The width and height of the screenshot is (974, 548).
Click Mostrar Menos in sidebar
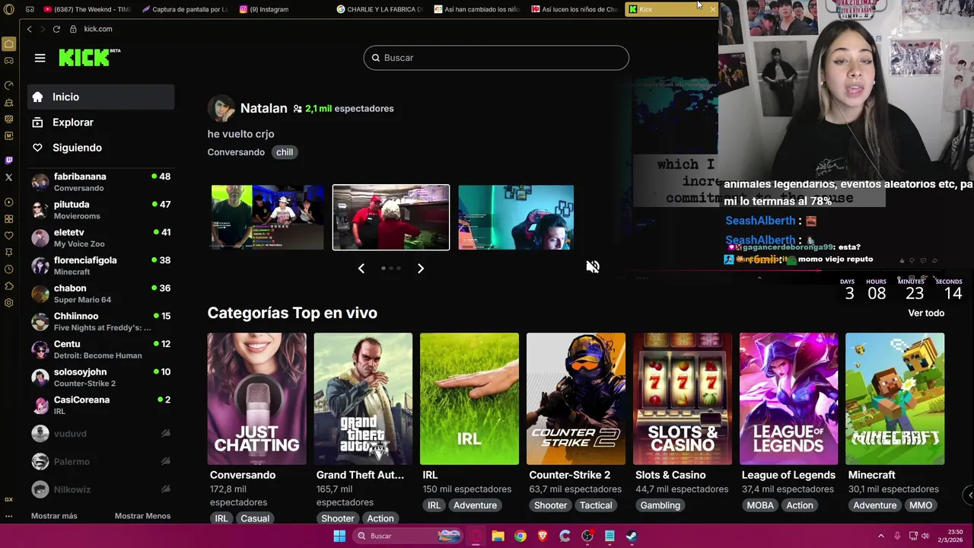pyautogui.click(x=142, y=516)
